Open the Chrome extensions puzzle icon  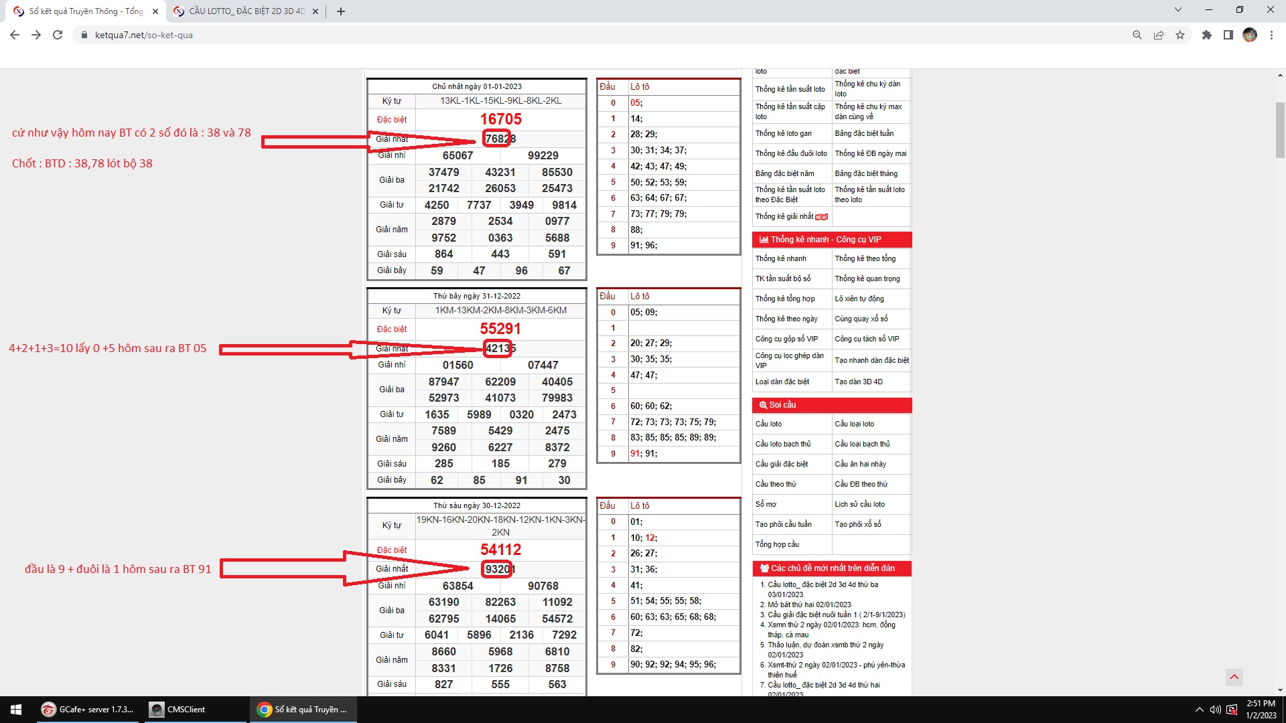(1206, 35)
